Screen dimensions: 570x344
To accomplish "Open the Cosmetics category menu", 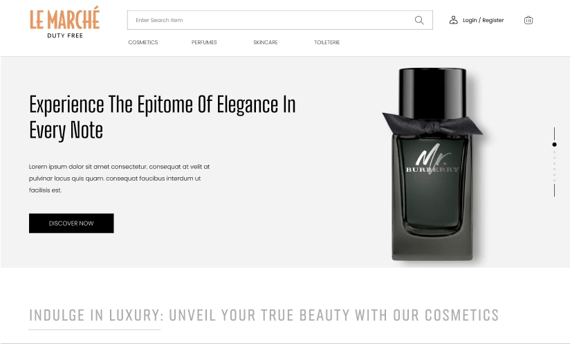I will [x=143, y=42].
